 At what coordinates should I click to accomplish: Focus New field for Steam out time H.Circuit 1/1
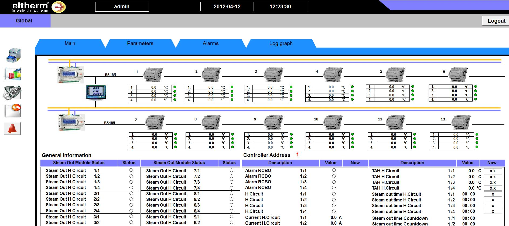(x=493, y=194)
